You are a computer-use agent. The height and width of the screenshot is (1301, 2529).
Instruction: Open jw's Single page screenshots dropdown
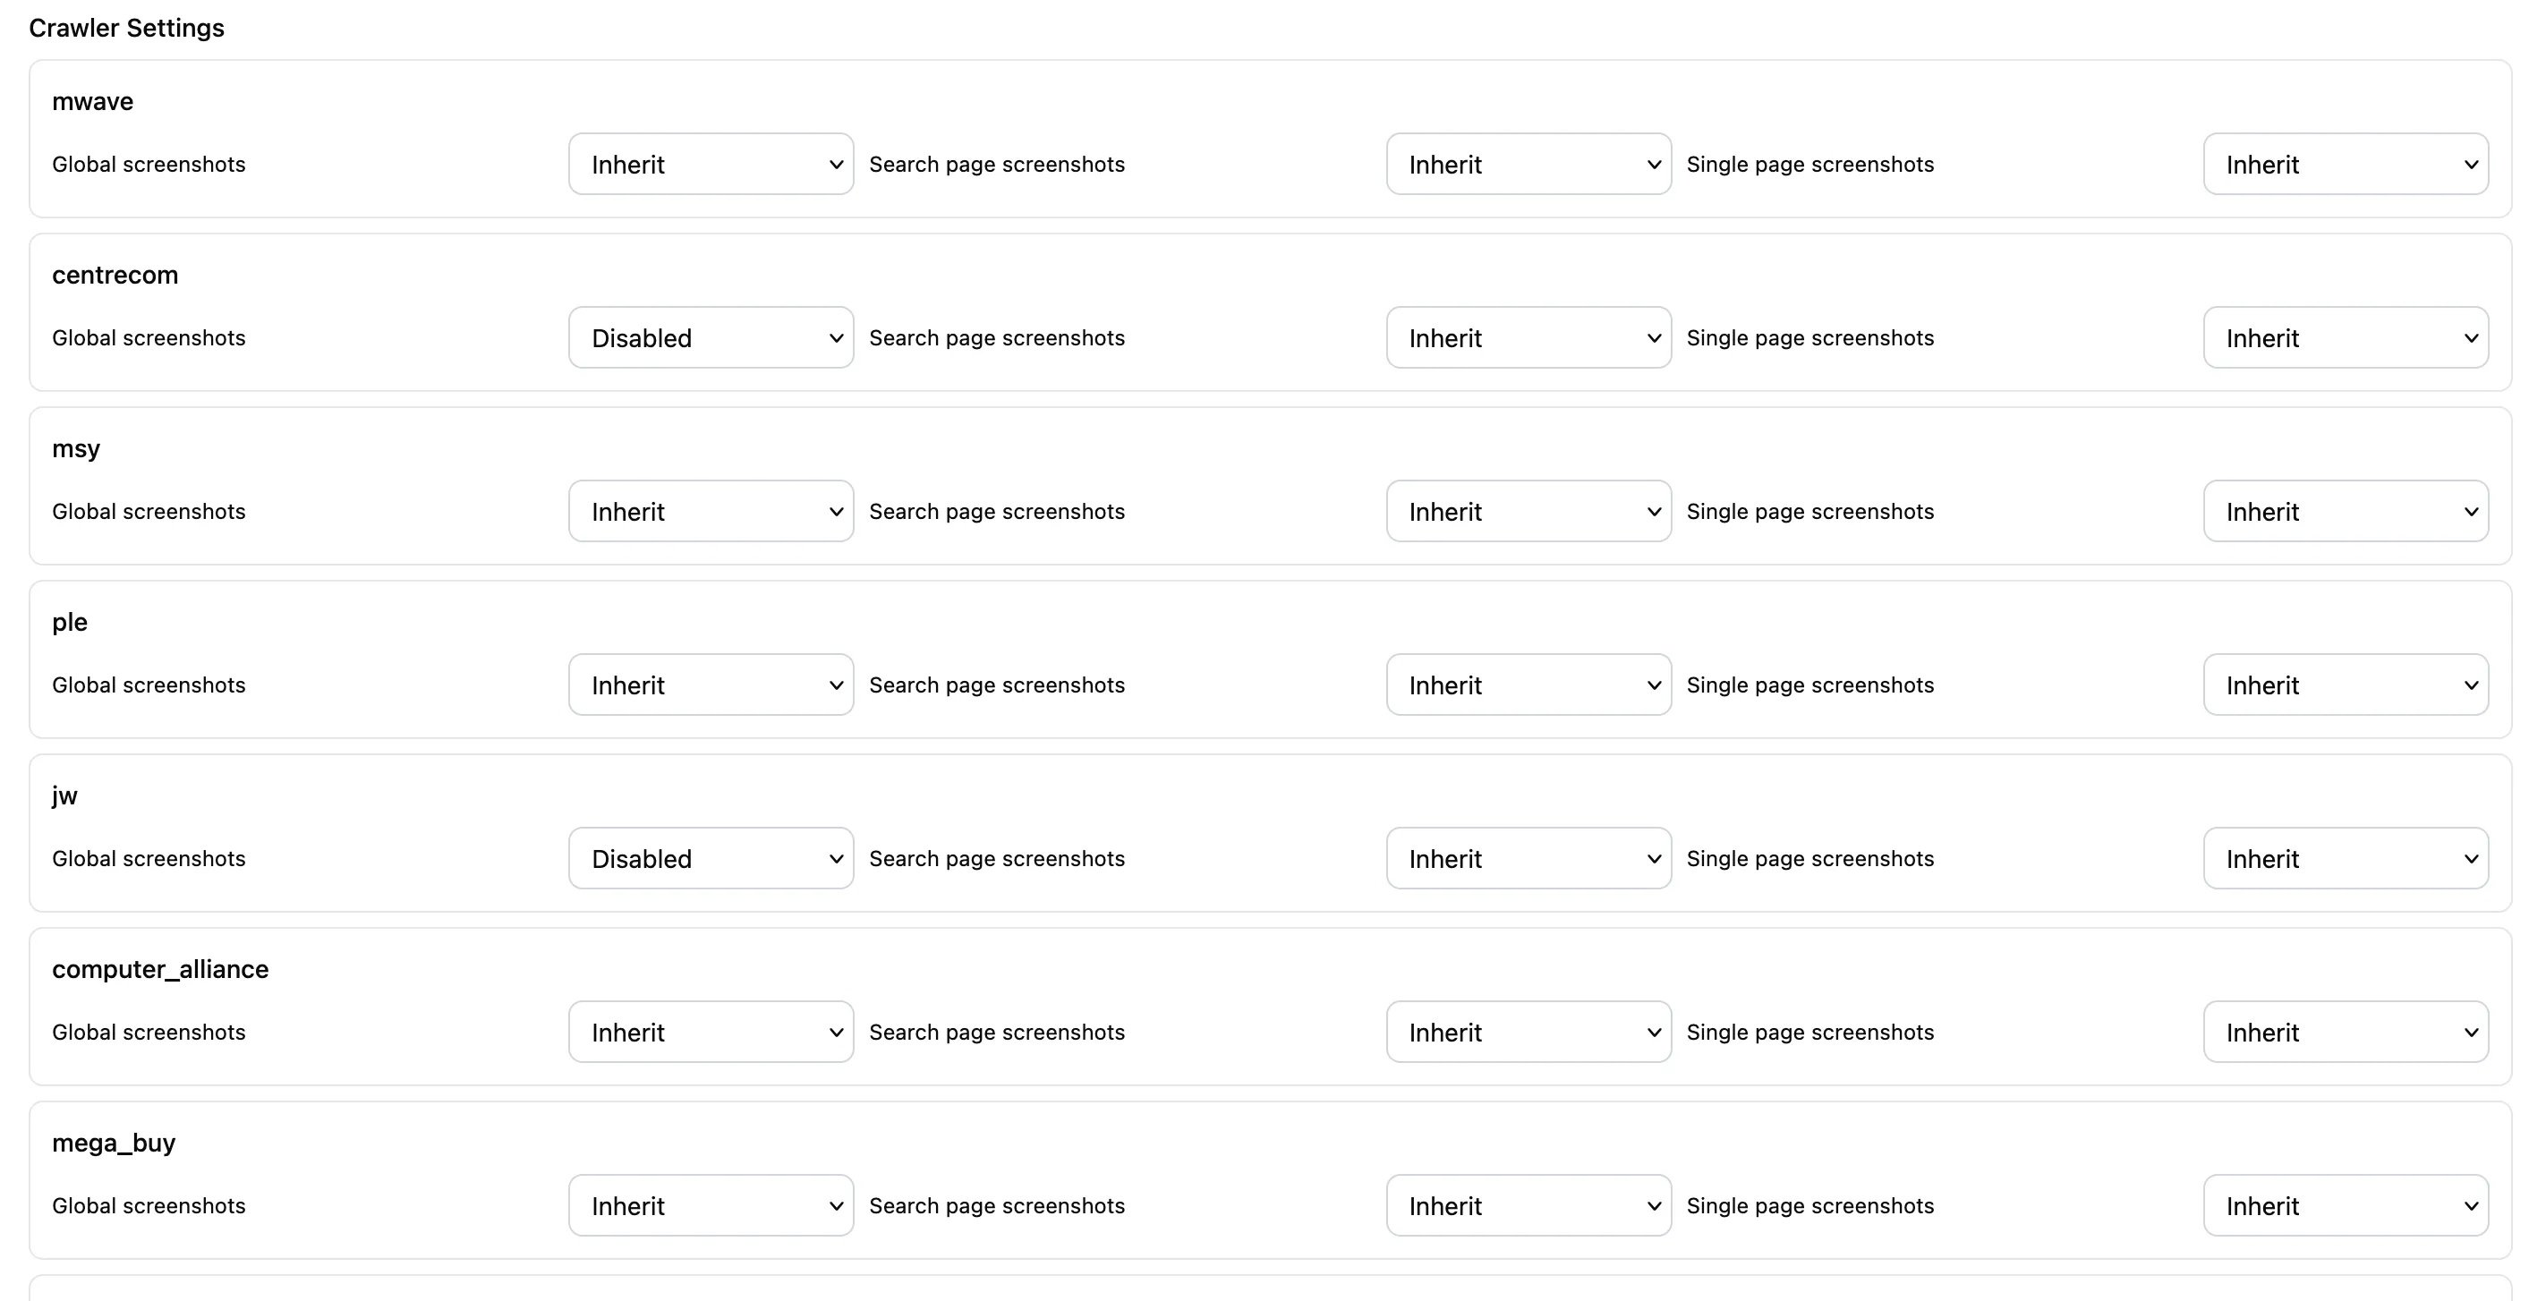click(2346, 857)
